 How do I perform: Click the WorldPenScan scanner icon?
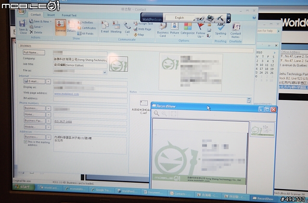coord(210,18)
